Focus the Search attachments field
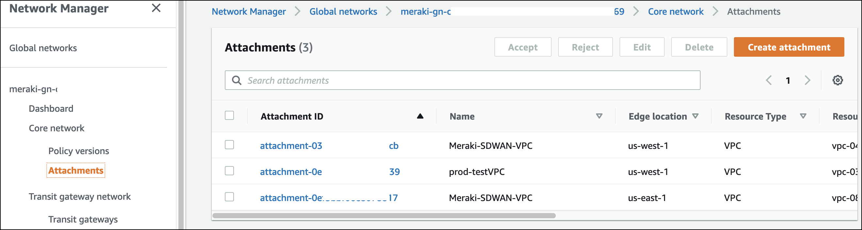 (x=469, y=80)
